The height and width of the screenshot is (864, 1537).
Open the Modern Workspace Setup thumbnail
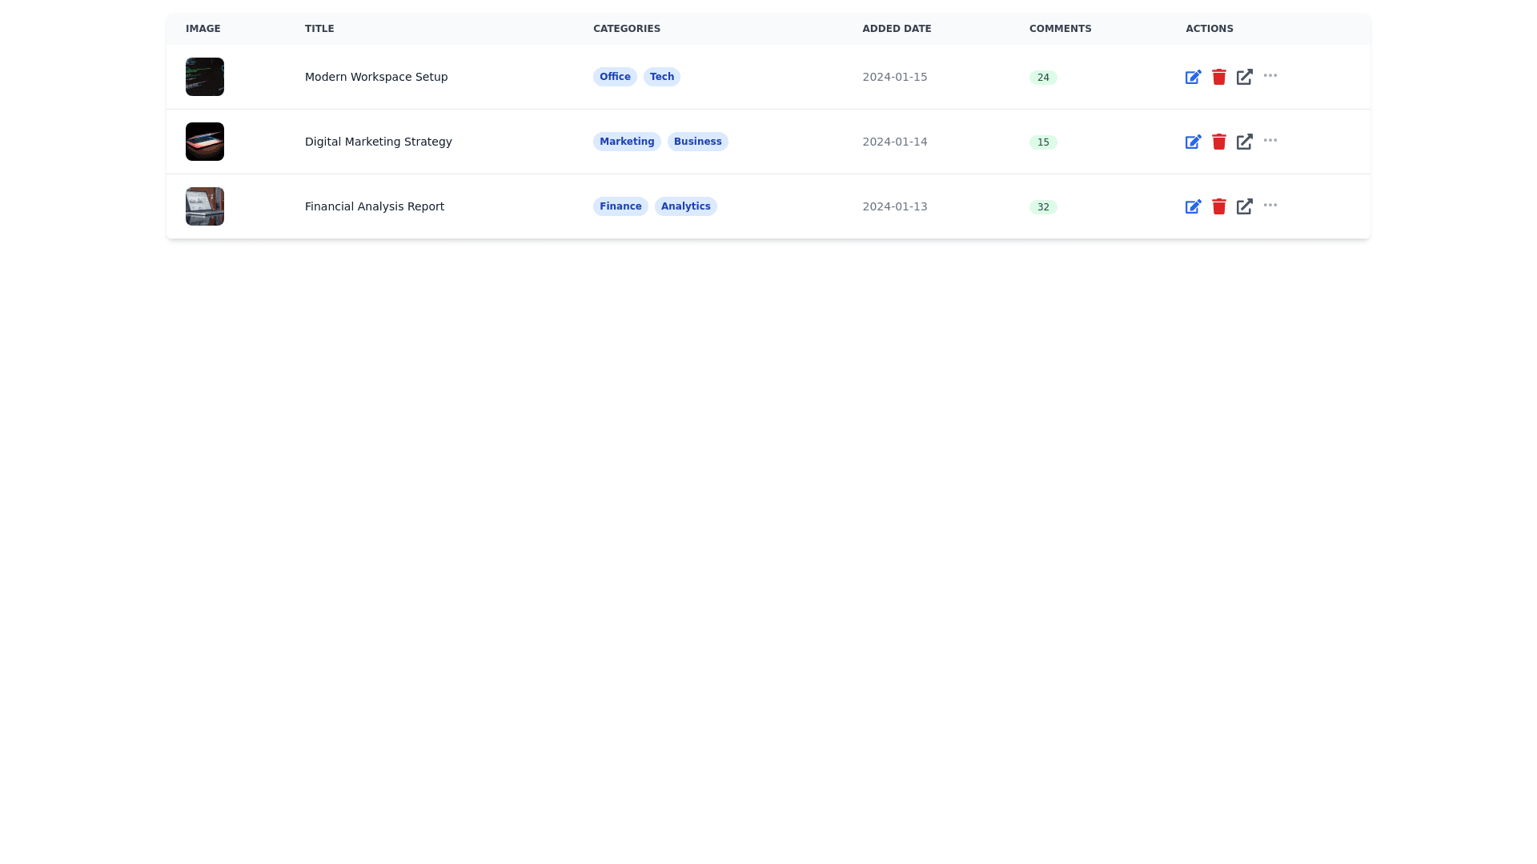tap(205, 77)
